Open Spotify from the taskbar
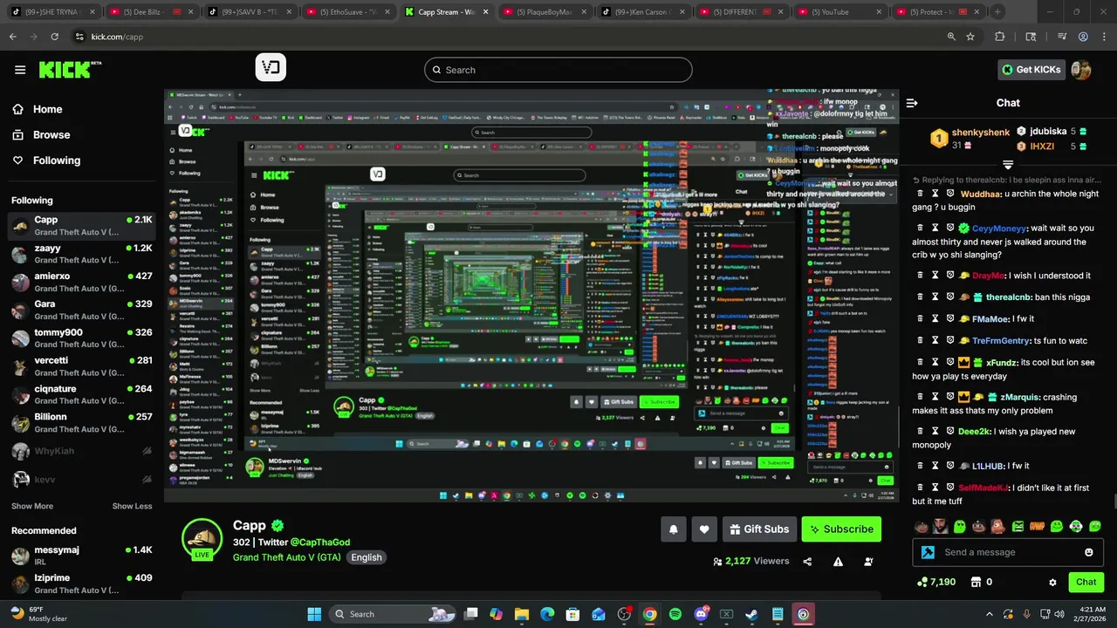 click(675, 614)
